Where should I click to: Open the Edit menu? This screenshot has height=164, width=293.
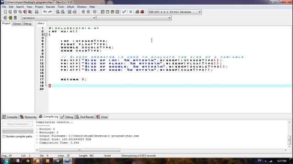[11, 7]
